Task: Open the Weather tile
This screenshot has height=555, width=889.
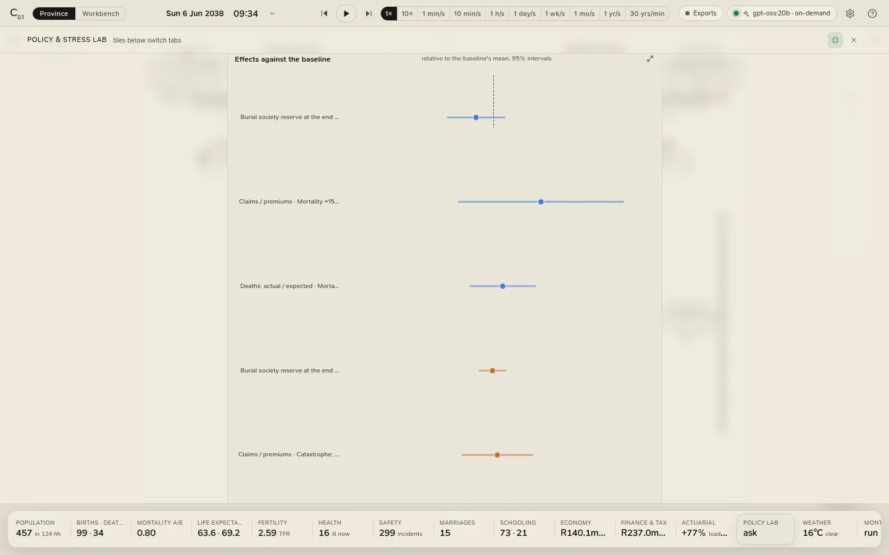Action: (825, 528)
